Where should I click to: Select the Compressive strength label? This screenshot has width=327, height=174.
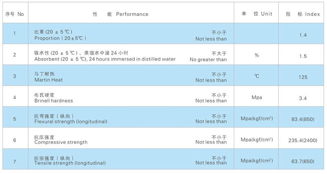coord(61,142)
